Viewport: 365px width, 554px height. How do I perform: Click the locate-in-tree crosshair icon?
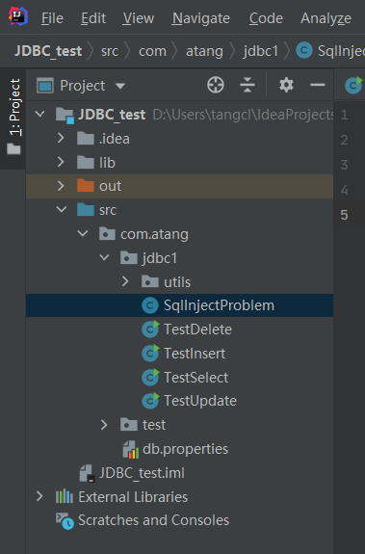click(216, 85)
